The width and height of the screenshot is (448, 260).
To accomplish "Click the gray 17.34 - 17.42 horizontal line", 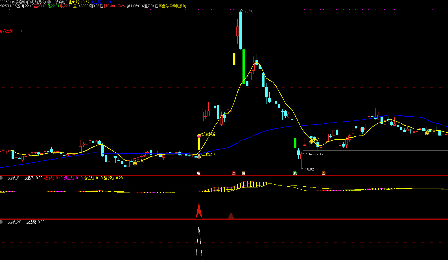I will pos(375,151).
